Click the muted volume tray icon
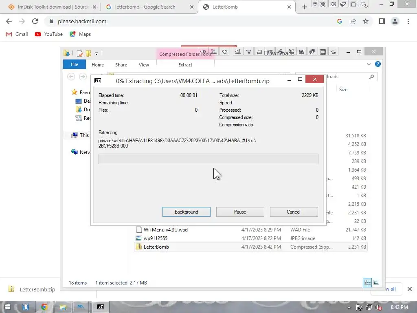 pos(378,307)
